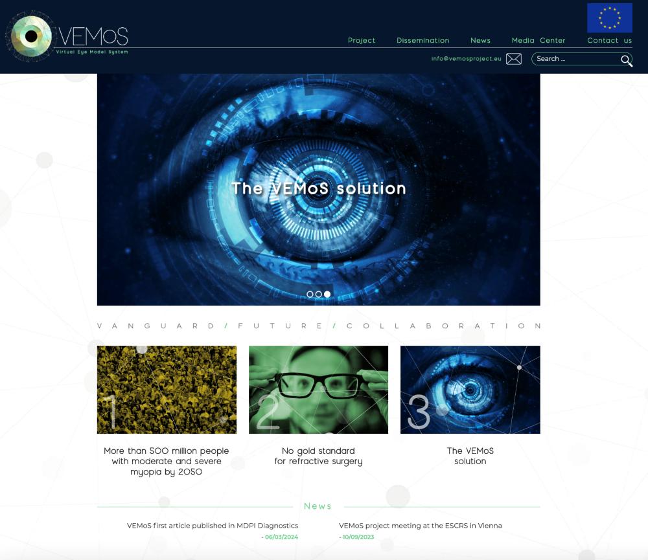This screenshot has height=560, width=648.
Task: Open 'VEMoS first article published in MDPI Diagnostics'
Action: click(x=213, y=526)
